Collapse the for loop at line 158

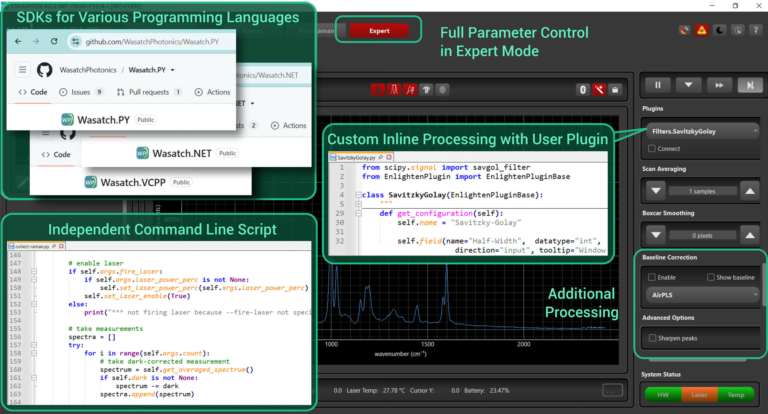pos(34,353)
